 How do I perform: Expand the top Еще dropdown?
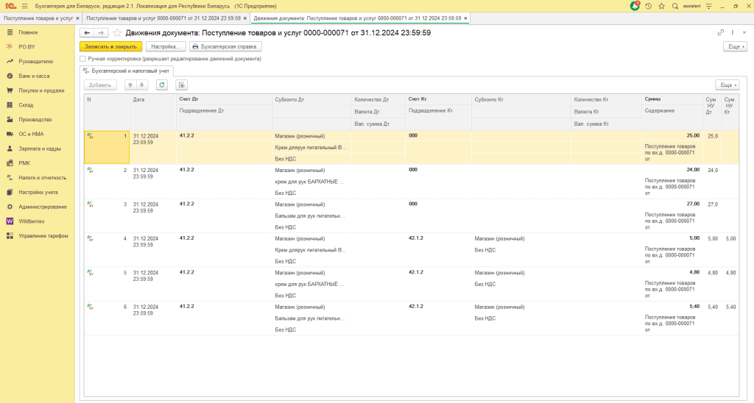click(x=735, y=46)
